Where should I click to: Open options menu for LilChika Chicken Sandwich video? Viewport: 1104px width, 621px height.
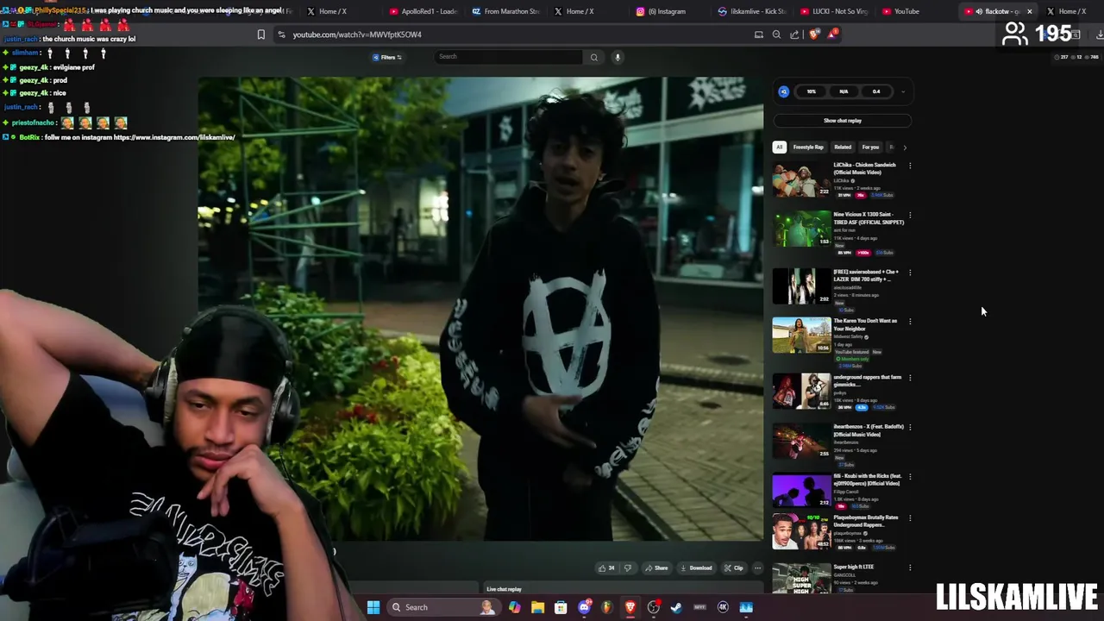[x=910, y=166]
